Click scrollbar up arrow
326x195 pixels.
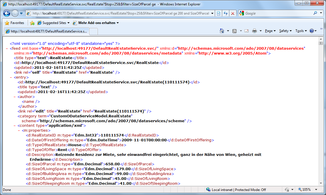pos(321,39)
